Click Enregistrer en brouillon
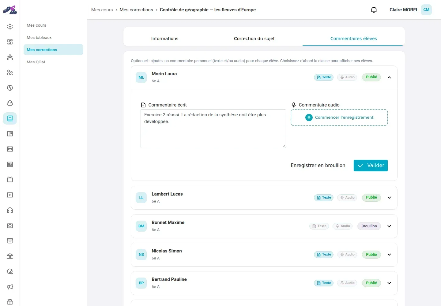441x306 pixels. (x=318, y=166)
